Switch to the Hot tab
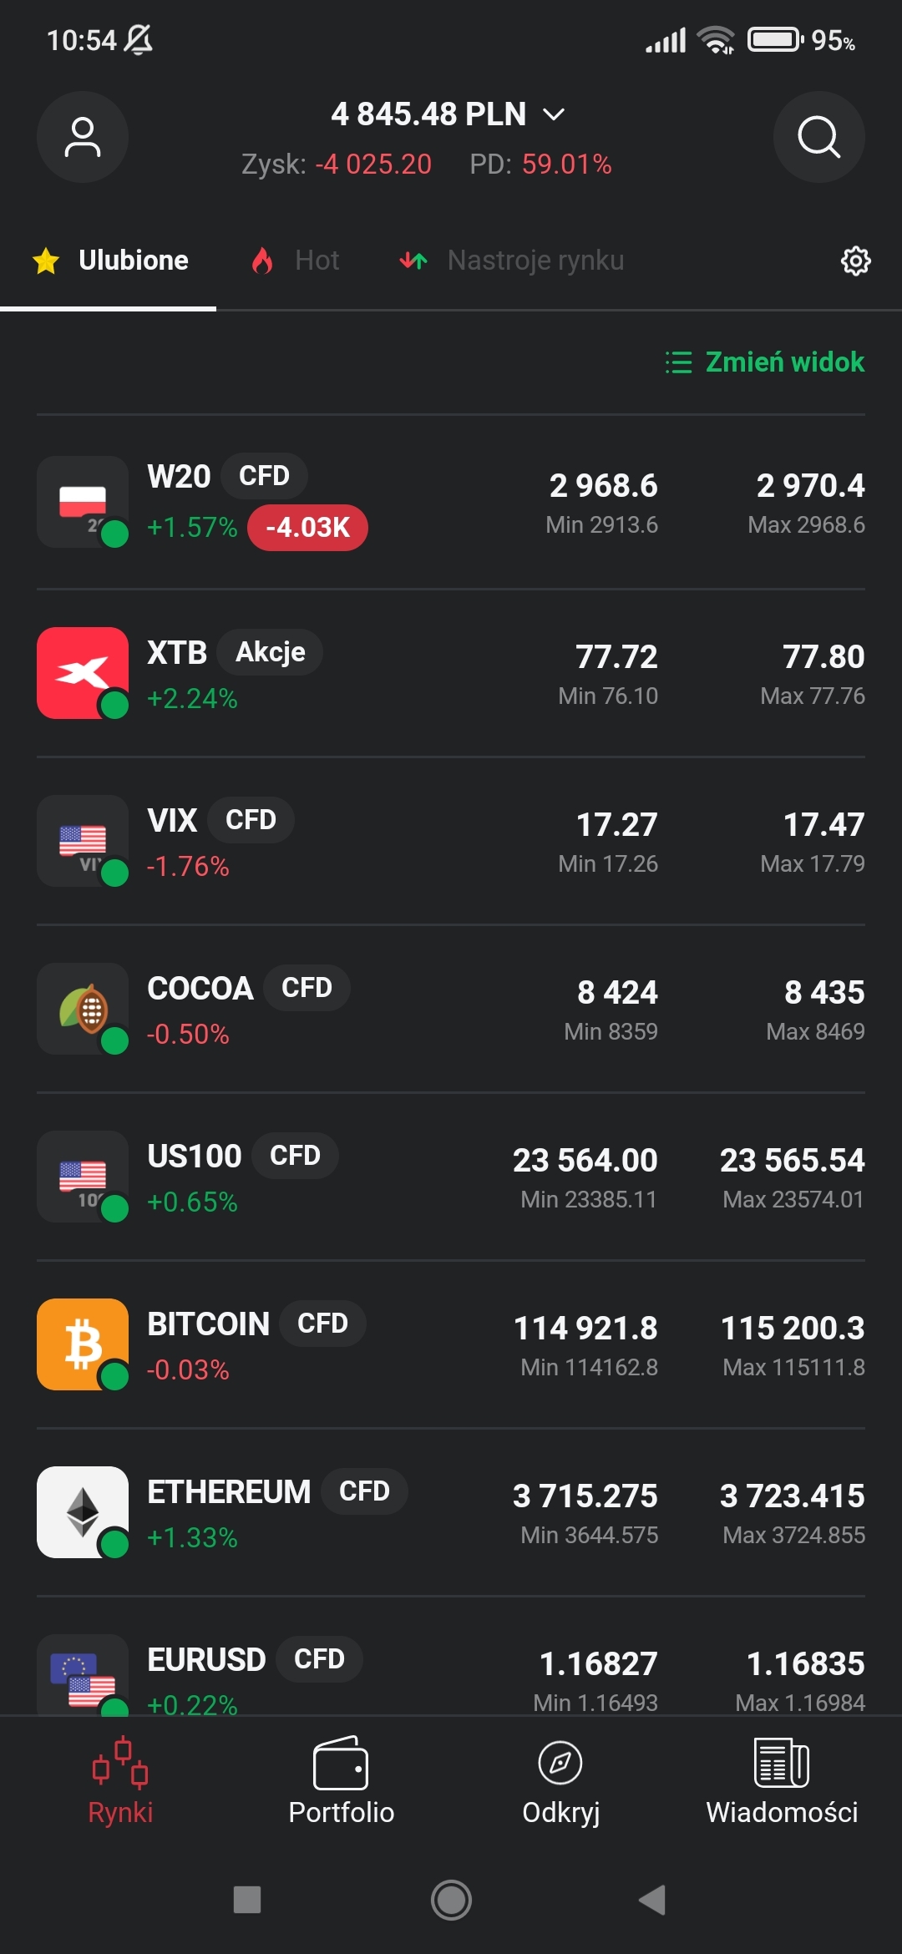The height and width of the screenshot is (1954, 902). pyautogui.click(x=296, y=261)
